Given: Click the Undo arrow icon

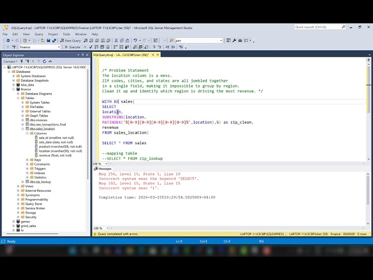Looking at the screenshot, I should pyautogui.click(x=135, y=40).
